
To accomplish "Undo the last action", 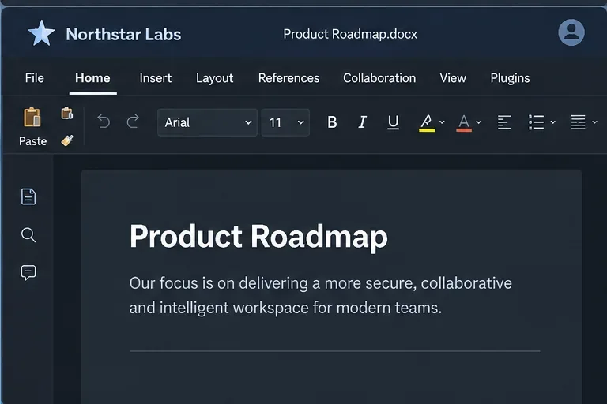I will coord(104,122).
